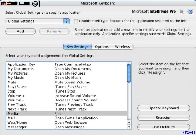
Task: Click the mouse pointer icon beside IntelliType Pro
Action: tap(182, 12)
